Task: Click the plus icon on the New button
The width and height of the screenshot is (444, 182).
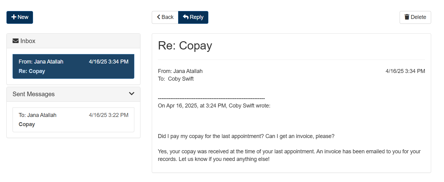Action: point(14,17)
